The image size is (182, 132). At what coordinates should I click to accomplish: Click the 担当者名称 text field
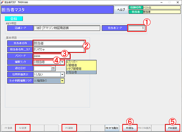[59, 43]
